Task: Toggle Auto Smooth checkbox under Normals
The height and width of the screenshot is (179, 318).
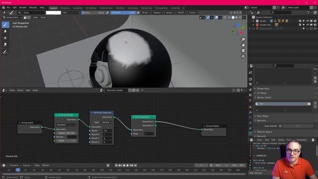Action: pyautogui.click(x=280, y=126)
